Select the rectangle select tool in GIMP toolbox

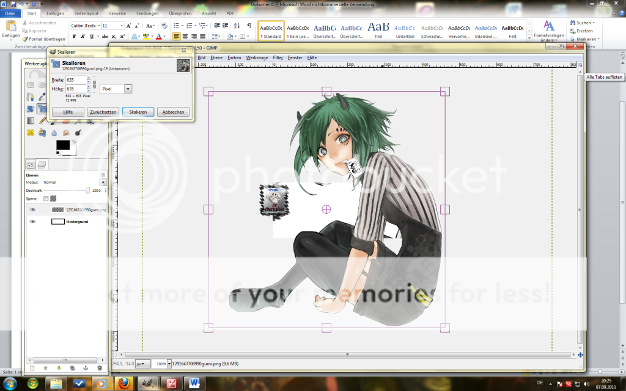click(31, 84)
